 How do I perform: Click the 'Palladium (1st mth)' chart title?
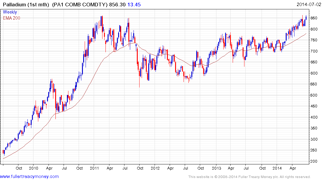(26, 5)
